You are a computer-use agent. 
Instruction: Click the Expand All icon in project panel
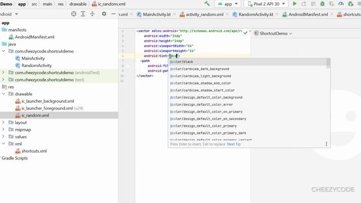83,14
